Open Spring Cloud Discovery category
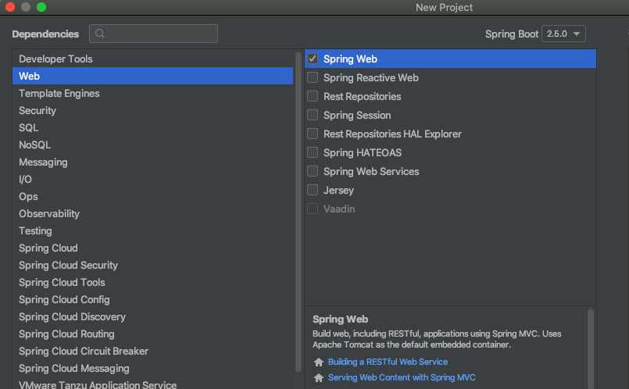Screen dimensions: 629x389 [x=153, y=317]
